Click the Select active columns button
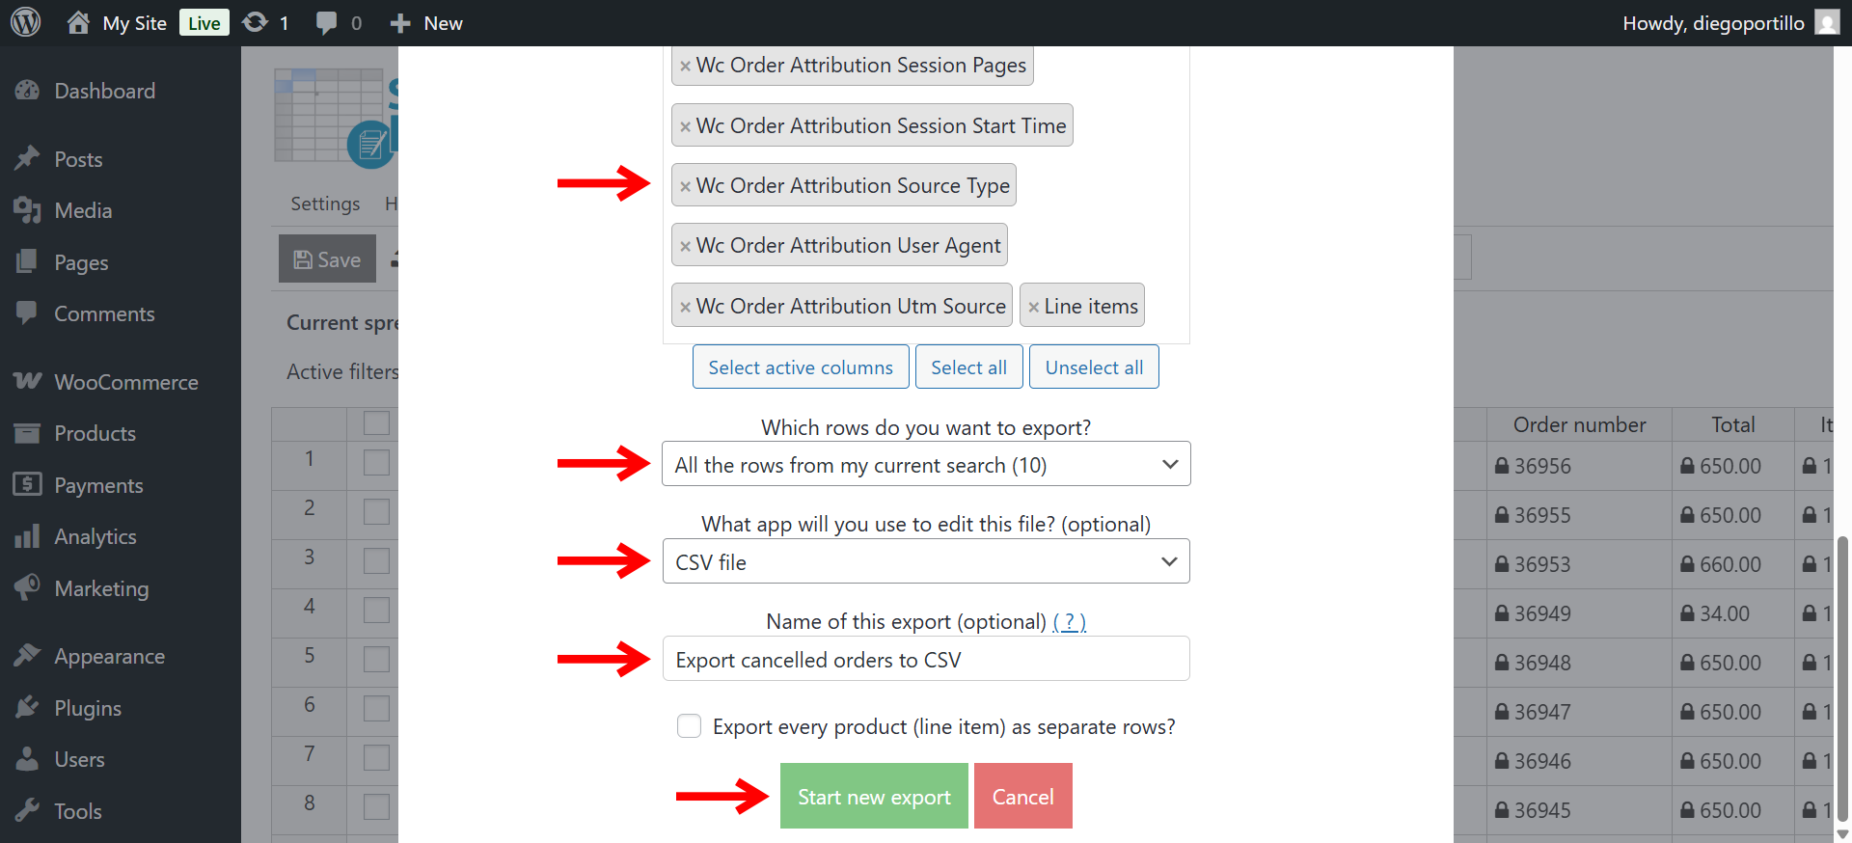The width and height of the screenshot is (1852, 843). [x=801, y=367]
